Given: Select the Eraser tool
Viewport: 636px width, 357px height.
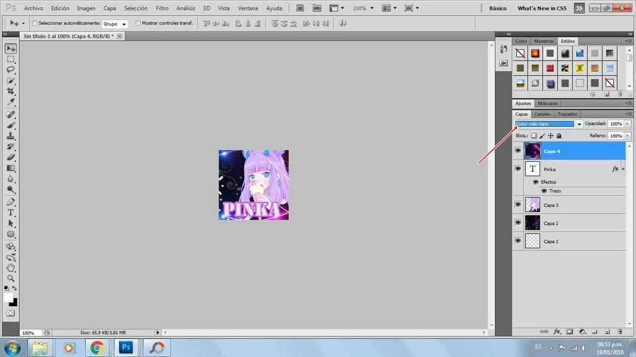Looking at the screenshot, I should (11, 157).
